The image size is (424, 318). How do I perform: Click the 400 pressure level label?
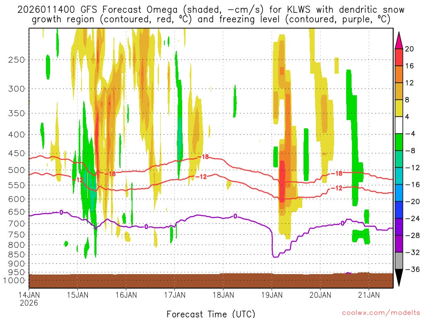tap(17, 135)
